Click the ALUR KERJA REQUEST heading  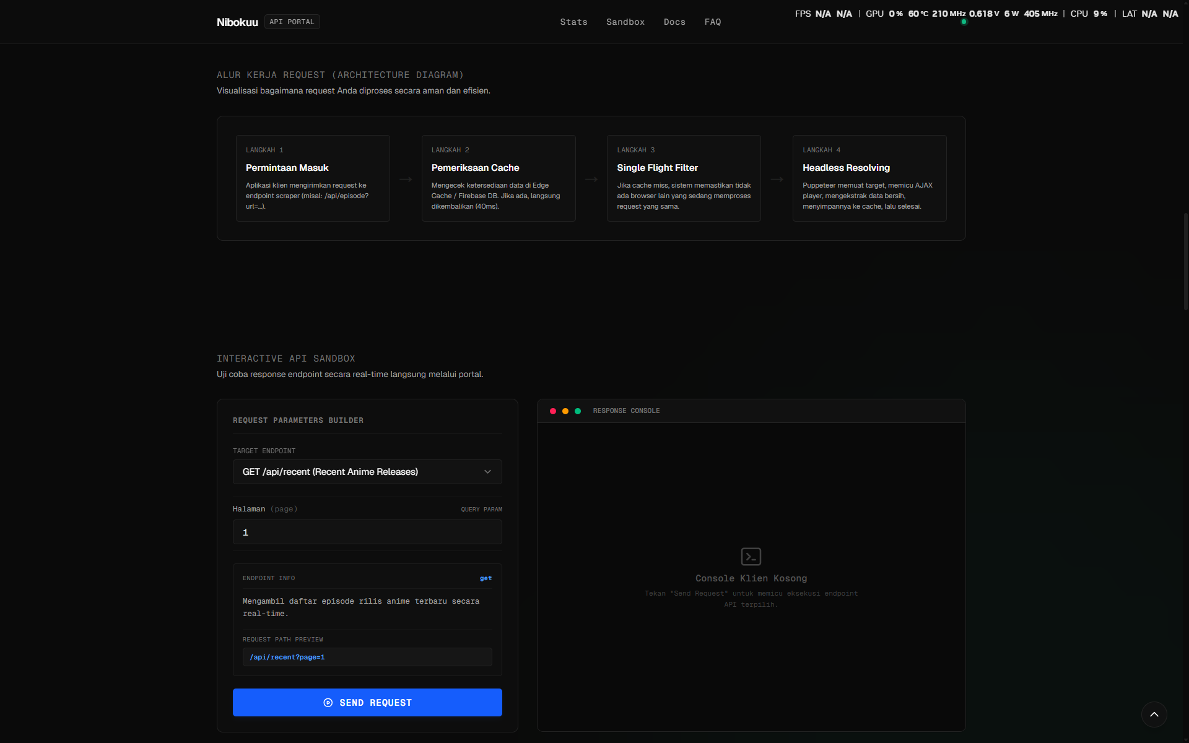pos(340,75)
